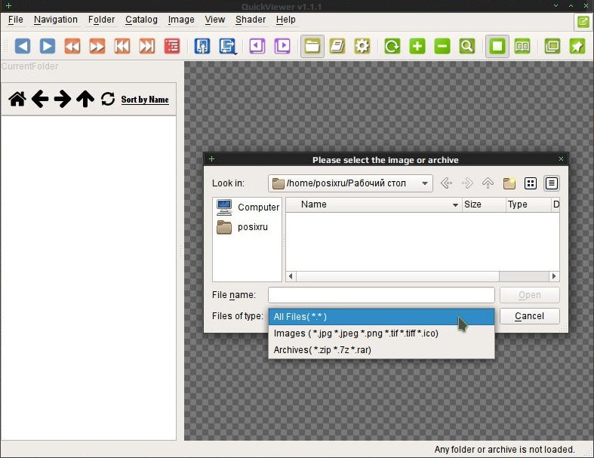Image resolution: width=594 pixels, height=458 pixels.
Task: Open the View menu
Action: pos(215,20)
